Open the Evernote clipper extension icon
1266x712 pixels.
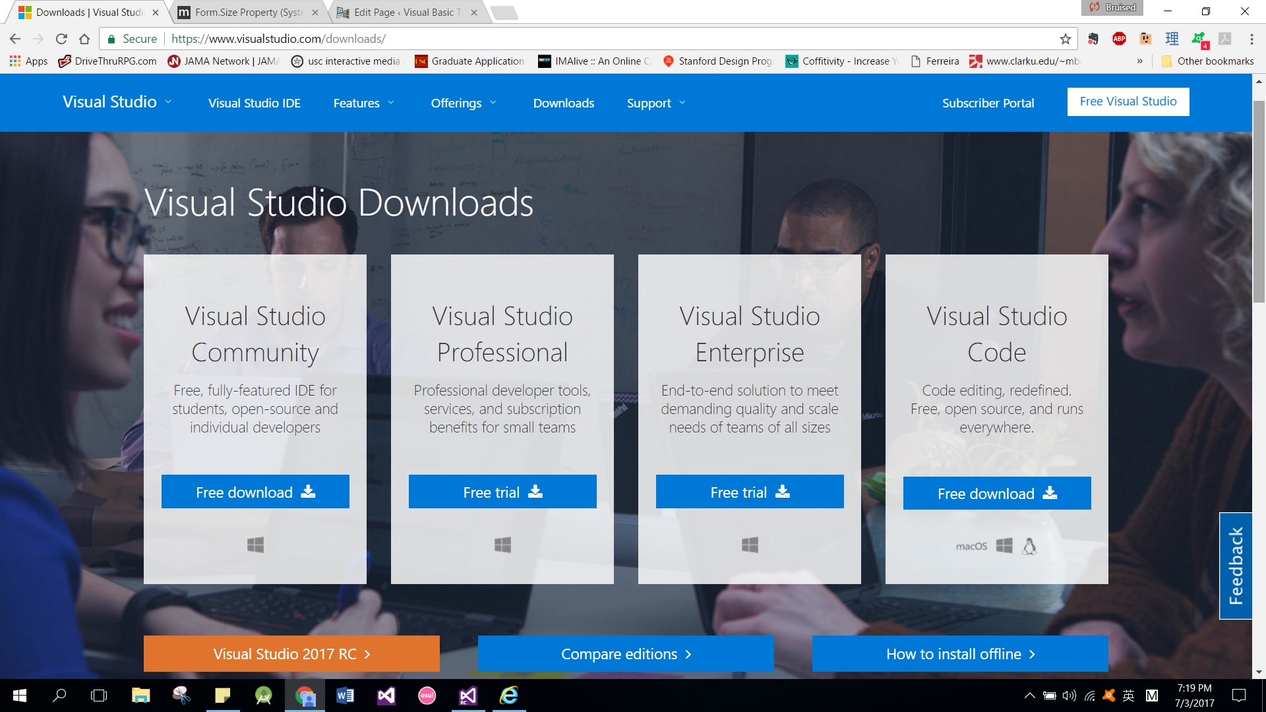pyautogui.click(x=1093, y=39)
